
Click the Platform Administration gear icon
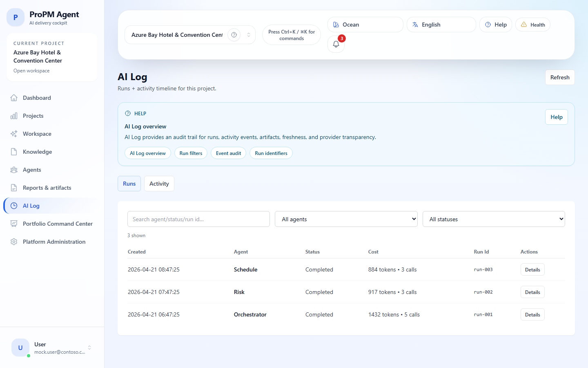coord(14,242)
